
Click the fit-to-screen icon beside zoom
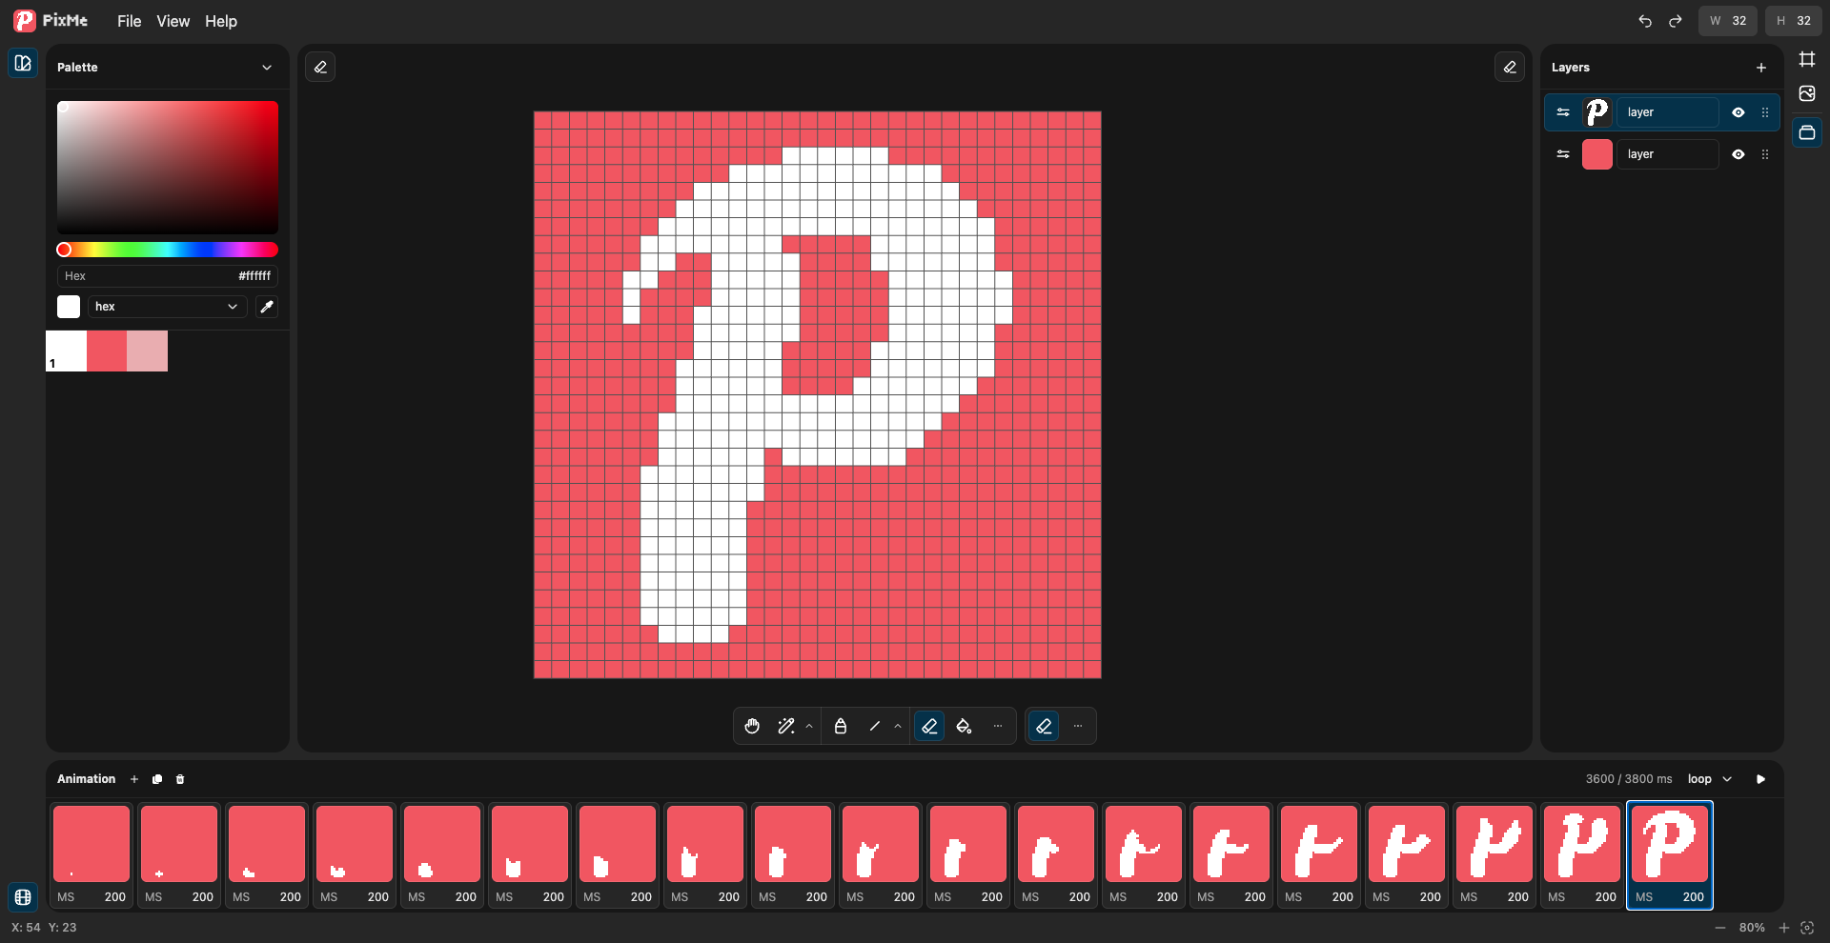pyautogui.click(x=1807, y=928)
